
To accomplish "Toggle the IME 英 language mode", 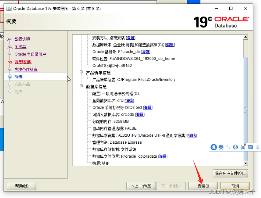I will [x=221, y=147].
